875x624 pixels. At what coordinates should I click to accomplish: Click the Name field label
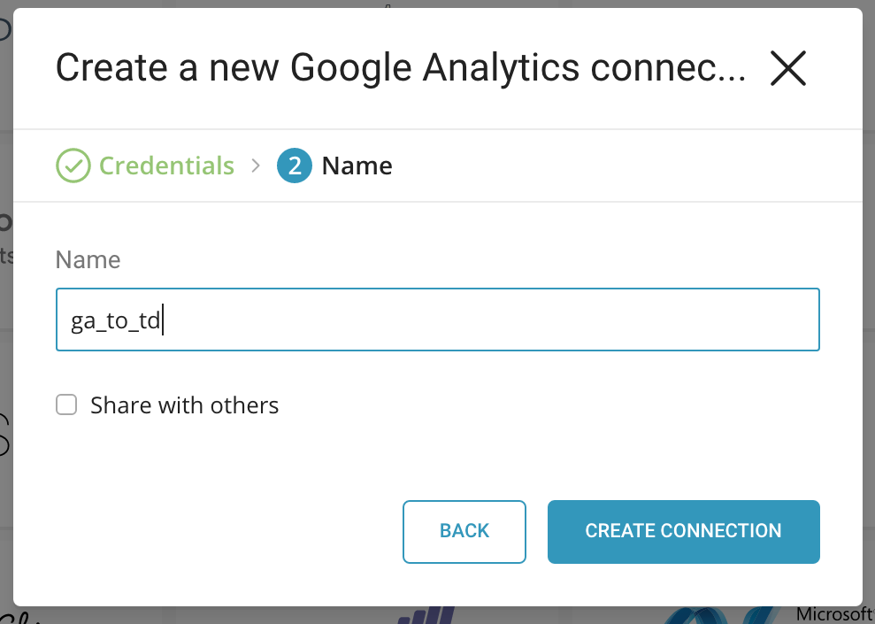pos(88,259)
